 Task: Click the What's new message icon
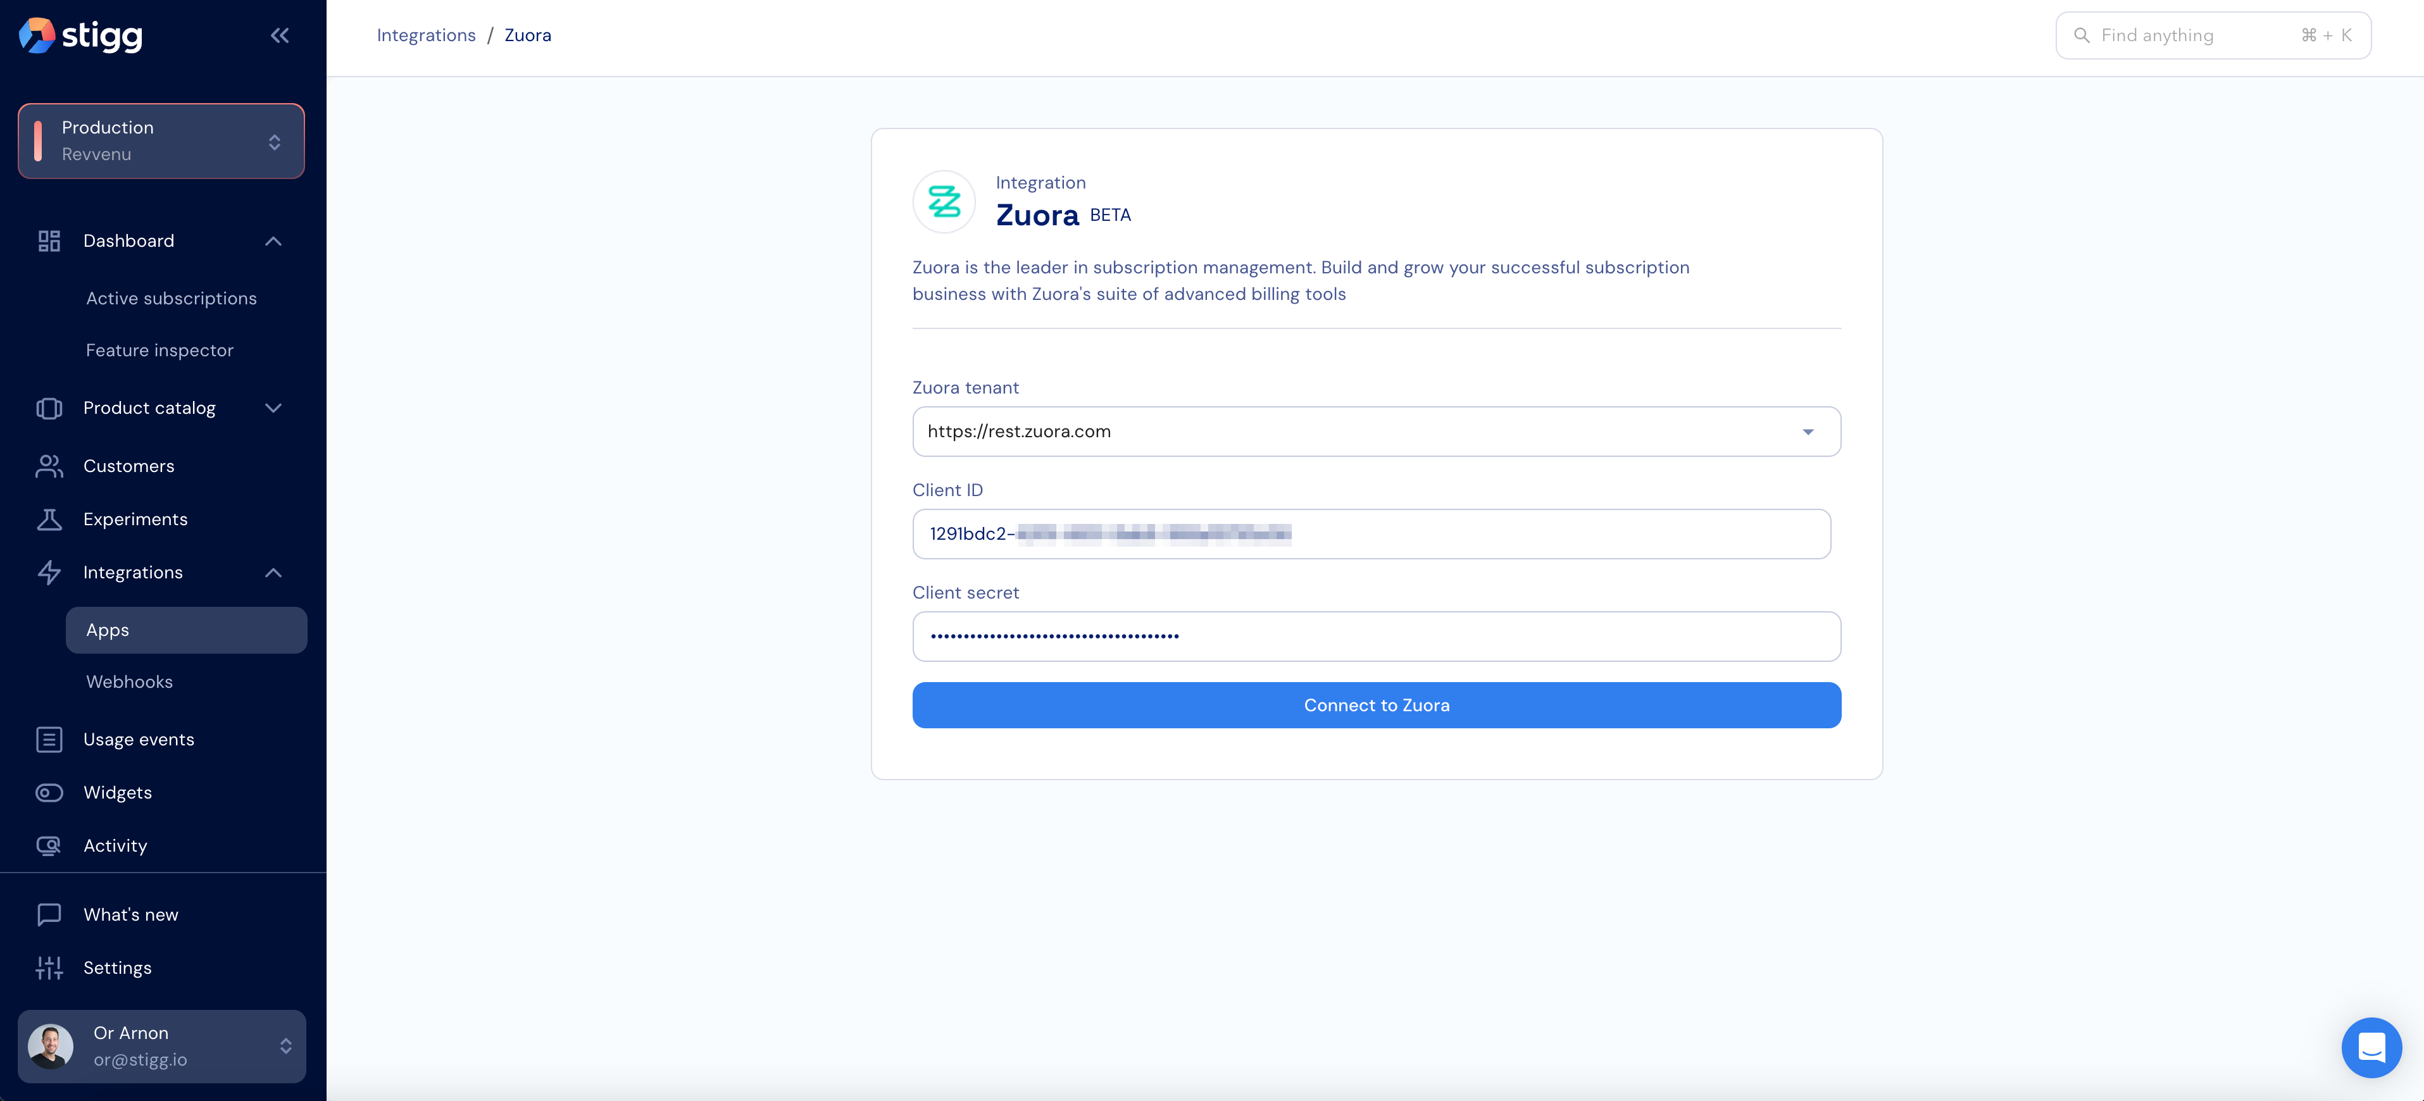tap(49, 915)
